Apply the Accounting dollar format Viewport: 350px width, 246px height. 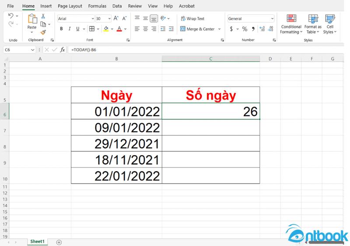click(x=231, y=29)
